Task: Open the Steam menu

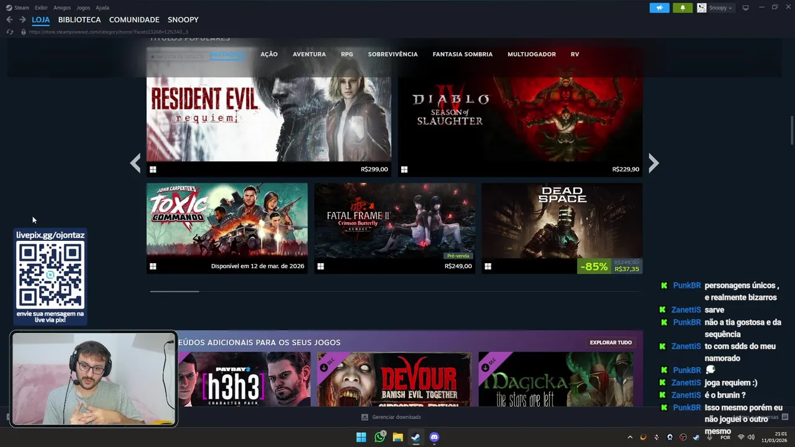Action: click(x=22, y=7)
